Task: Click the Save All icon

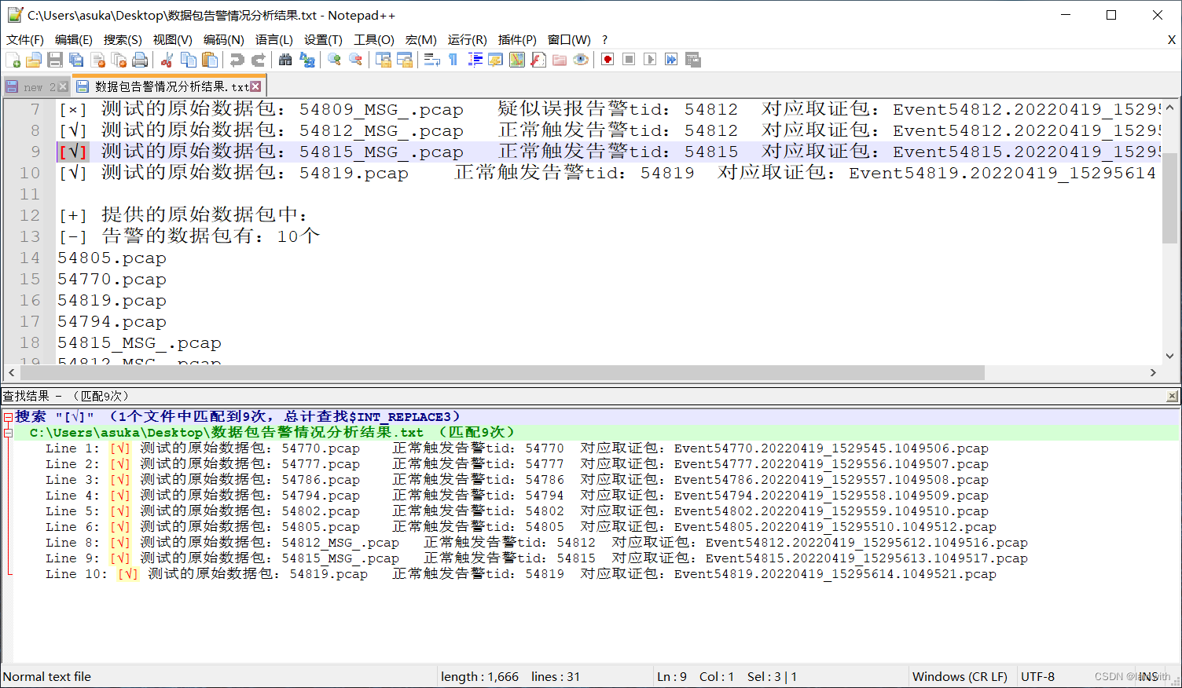Action: pos(76,60)
